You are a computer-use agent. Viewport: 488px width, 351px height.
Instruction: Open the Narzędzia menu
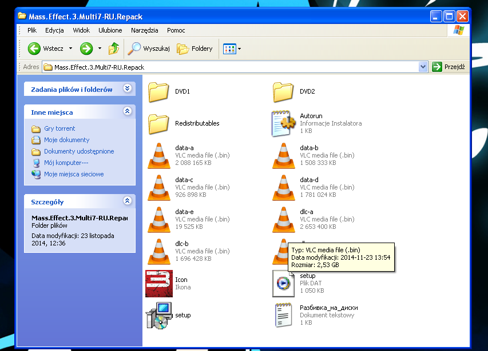[144, 30]
